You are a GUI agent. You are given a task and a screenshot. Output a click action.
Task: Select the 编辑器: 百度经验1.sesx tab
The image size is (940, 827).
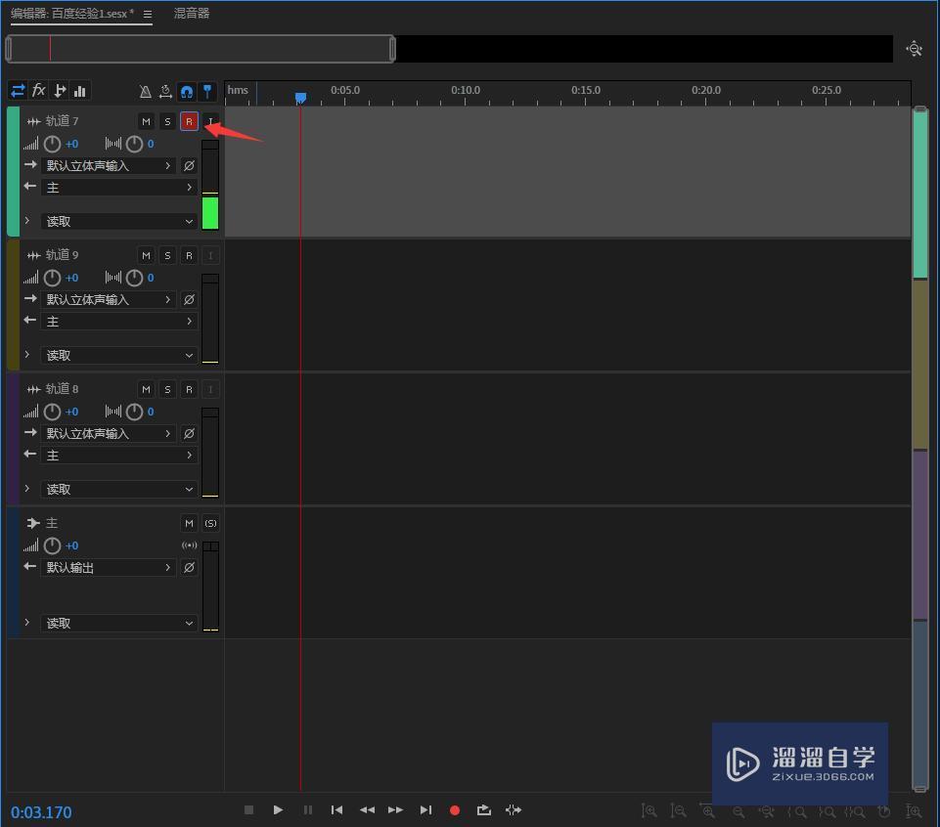tap(72, 13)
